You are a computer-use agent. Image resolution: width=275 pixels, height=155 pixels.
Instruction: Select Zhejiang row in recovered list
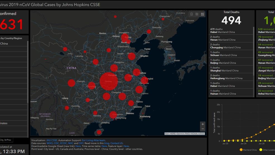266,38
